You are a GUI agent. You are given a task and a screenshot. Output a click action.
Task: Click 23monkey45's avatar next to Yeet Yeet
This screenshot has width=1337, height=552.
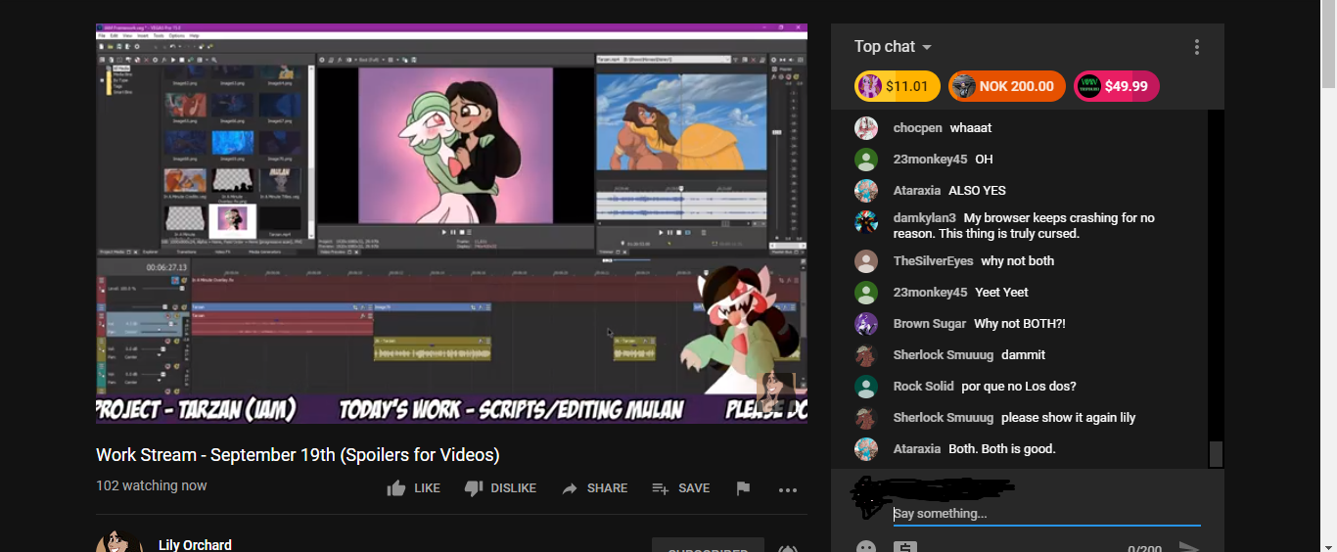pos(866,293)
